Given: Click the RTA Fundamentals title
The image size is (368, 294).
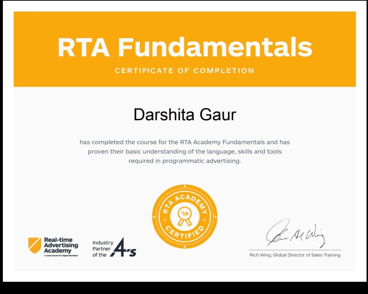Looking at the screenshot, I should [185, 47].
